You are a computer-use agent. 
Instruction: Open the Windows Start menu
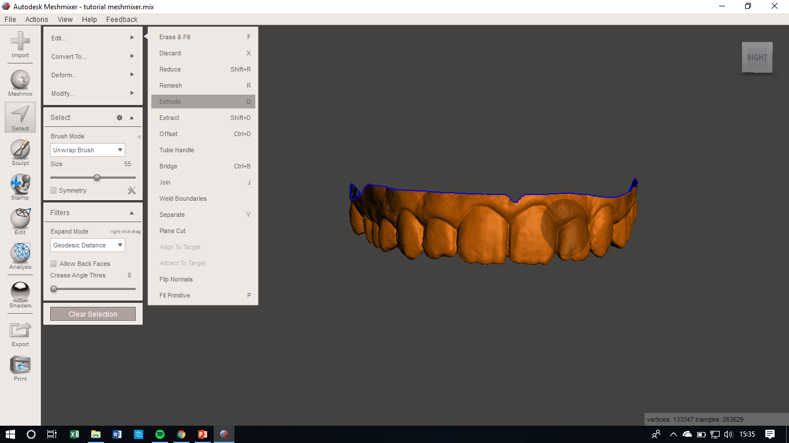click(x=10, y=434)
